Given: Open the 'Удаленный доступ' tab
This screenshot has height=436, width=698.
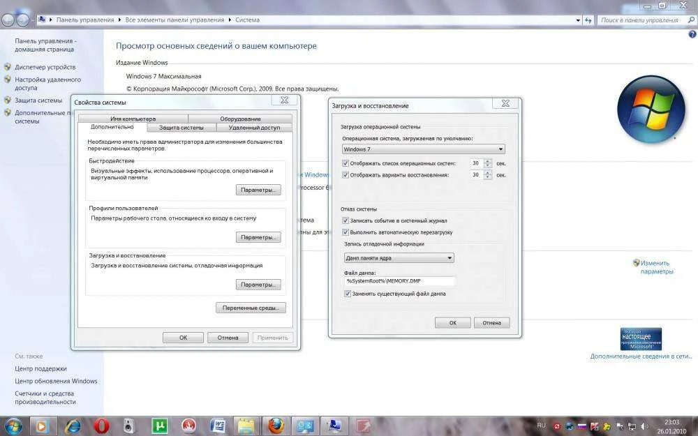Looking at the screenshot, I should coord(254,127).
